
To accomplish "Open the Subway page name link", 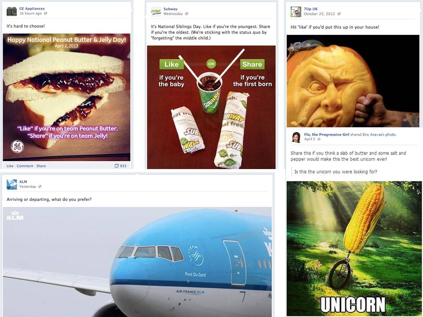I will point(170,9).
